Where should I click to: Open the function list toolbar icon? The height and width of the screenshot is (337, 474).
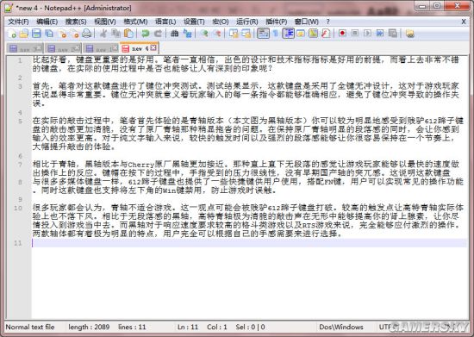[326, 34]
